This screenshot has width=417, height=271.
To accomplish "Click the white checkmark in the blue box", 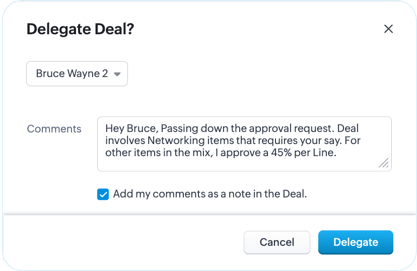I will pos(103,194).
